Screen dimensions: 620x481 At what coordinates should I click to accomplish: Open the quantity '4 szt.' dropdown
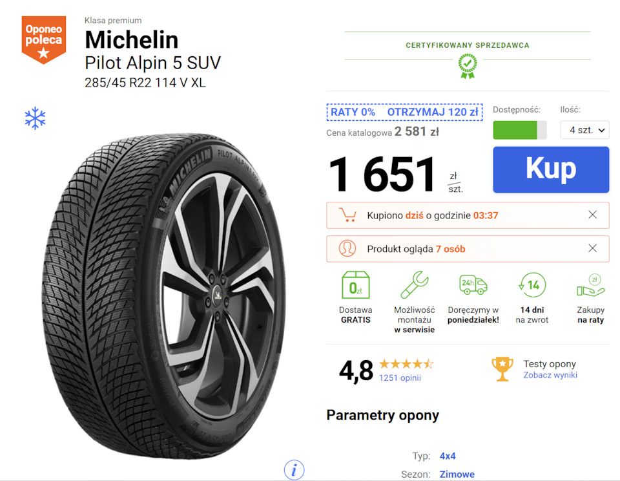coord(585,130)
